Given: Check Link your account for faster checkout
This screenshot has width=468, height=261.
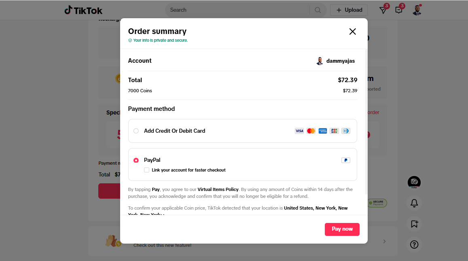Looking at the screenshot, I should (146, 170).
